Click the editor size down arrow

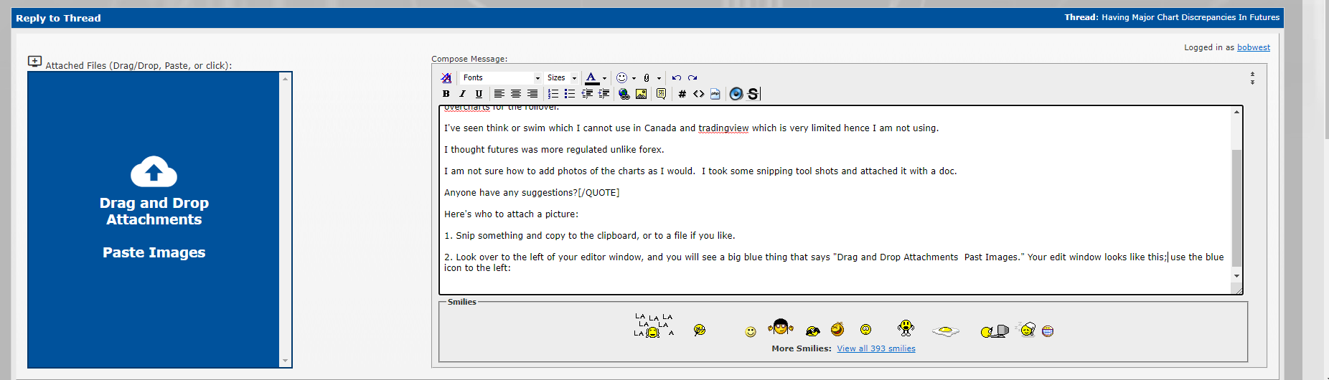pos(1252,82)
